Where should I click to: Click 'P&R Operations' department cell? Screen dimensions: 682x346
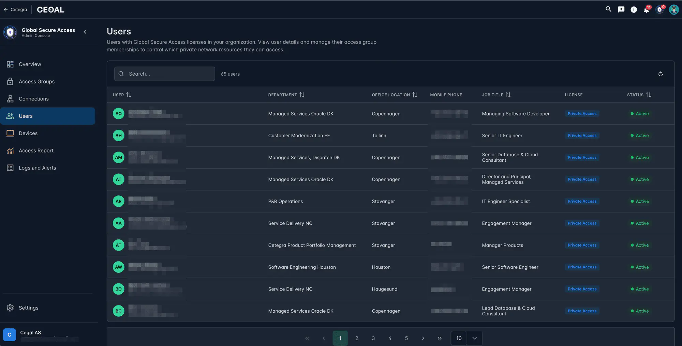pos(285,201)
